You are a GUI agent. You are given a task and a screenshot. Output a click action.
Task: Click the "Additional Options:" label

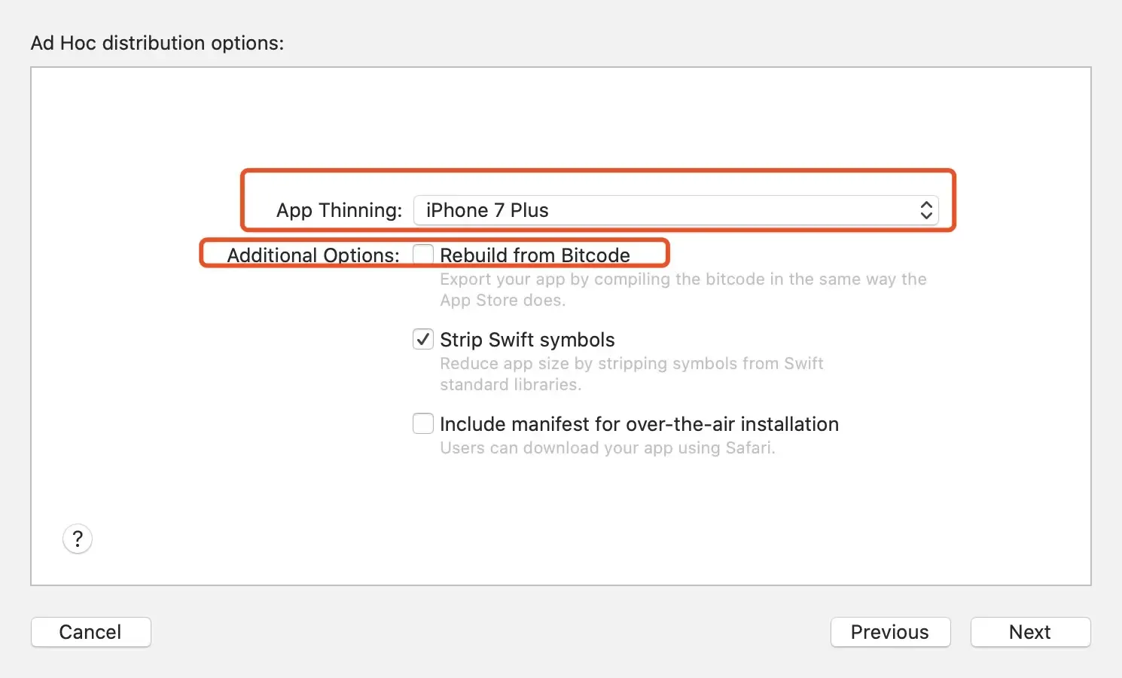(x=313, y=255)
